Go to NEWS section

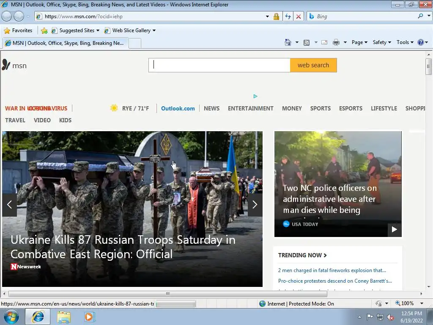[211, 108]
